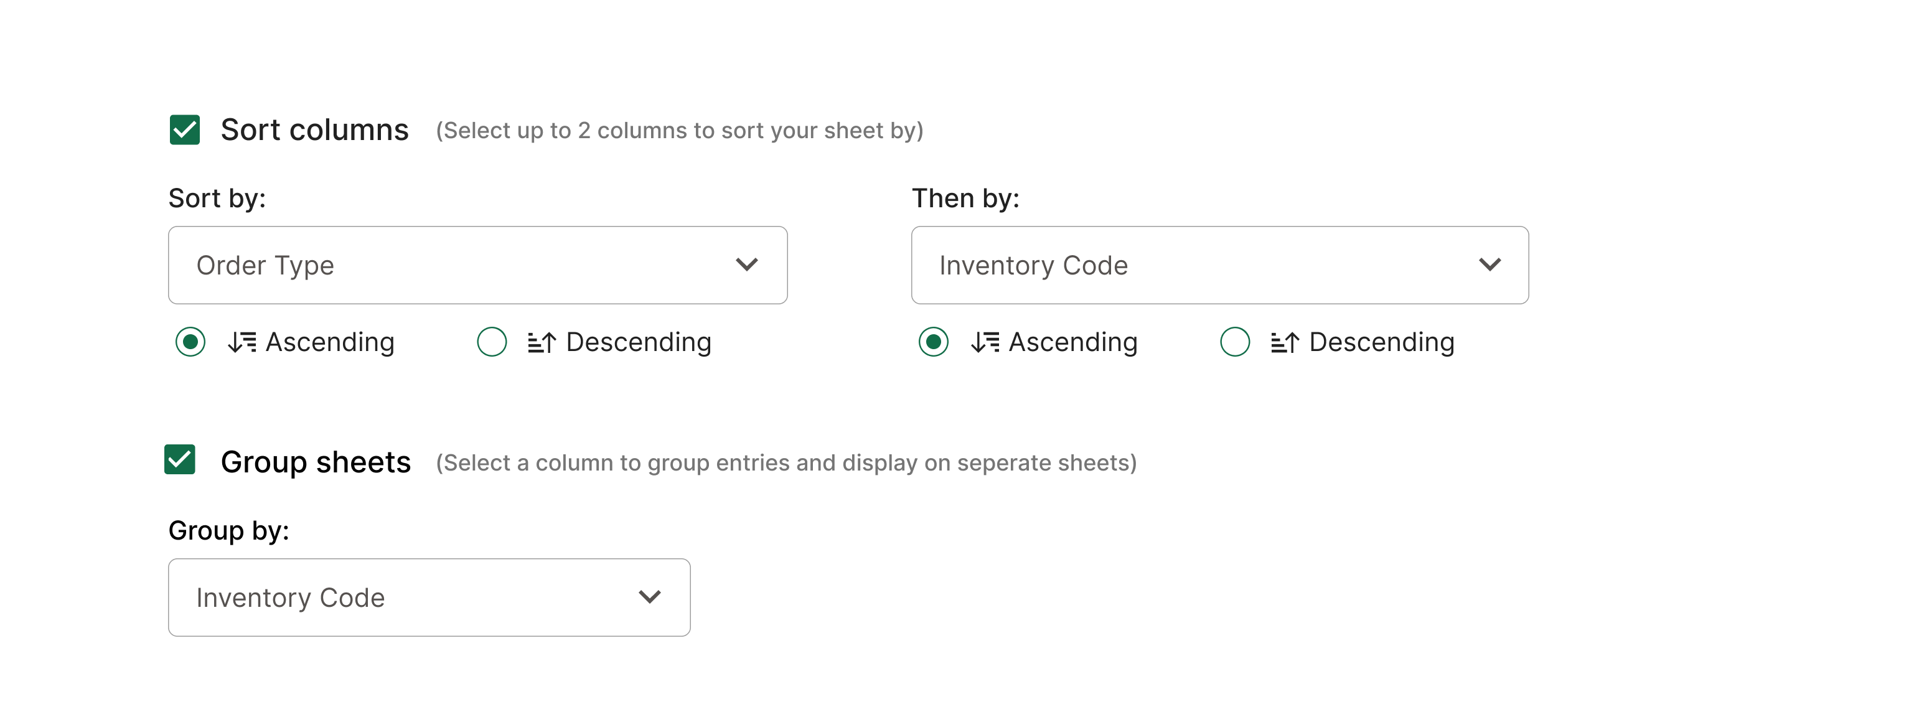The width and height of the screenshot is (1914, 717).
Task: Click hint 'Select up to 2 columns' text
Action: 679,131
